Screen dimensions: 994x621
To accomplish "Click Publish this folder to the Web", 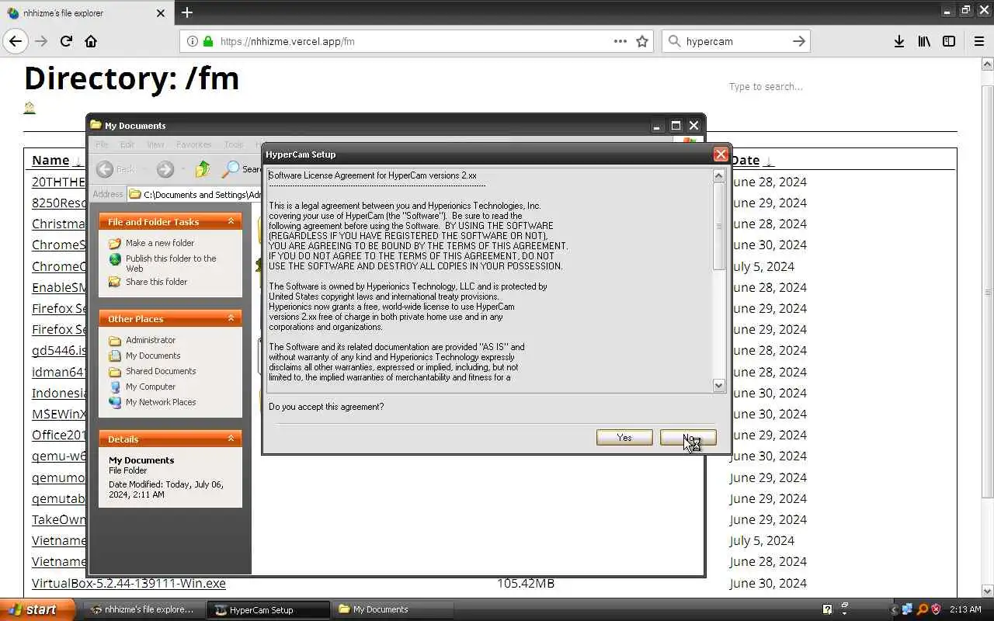I will [171, 263].
